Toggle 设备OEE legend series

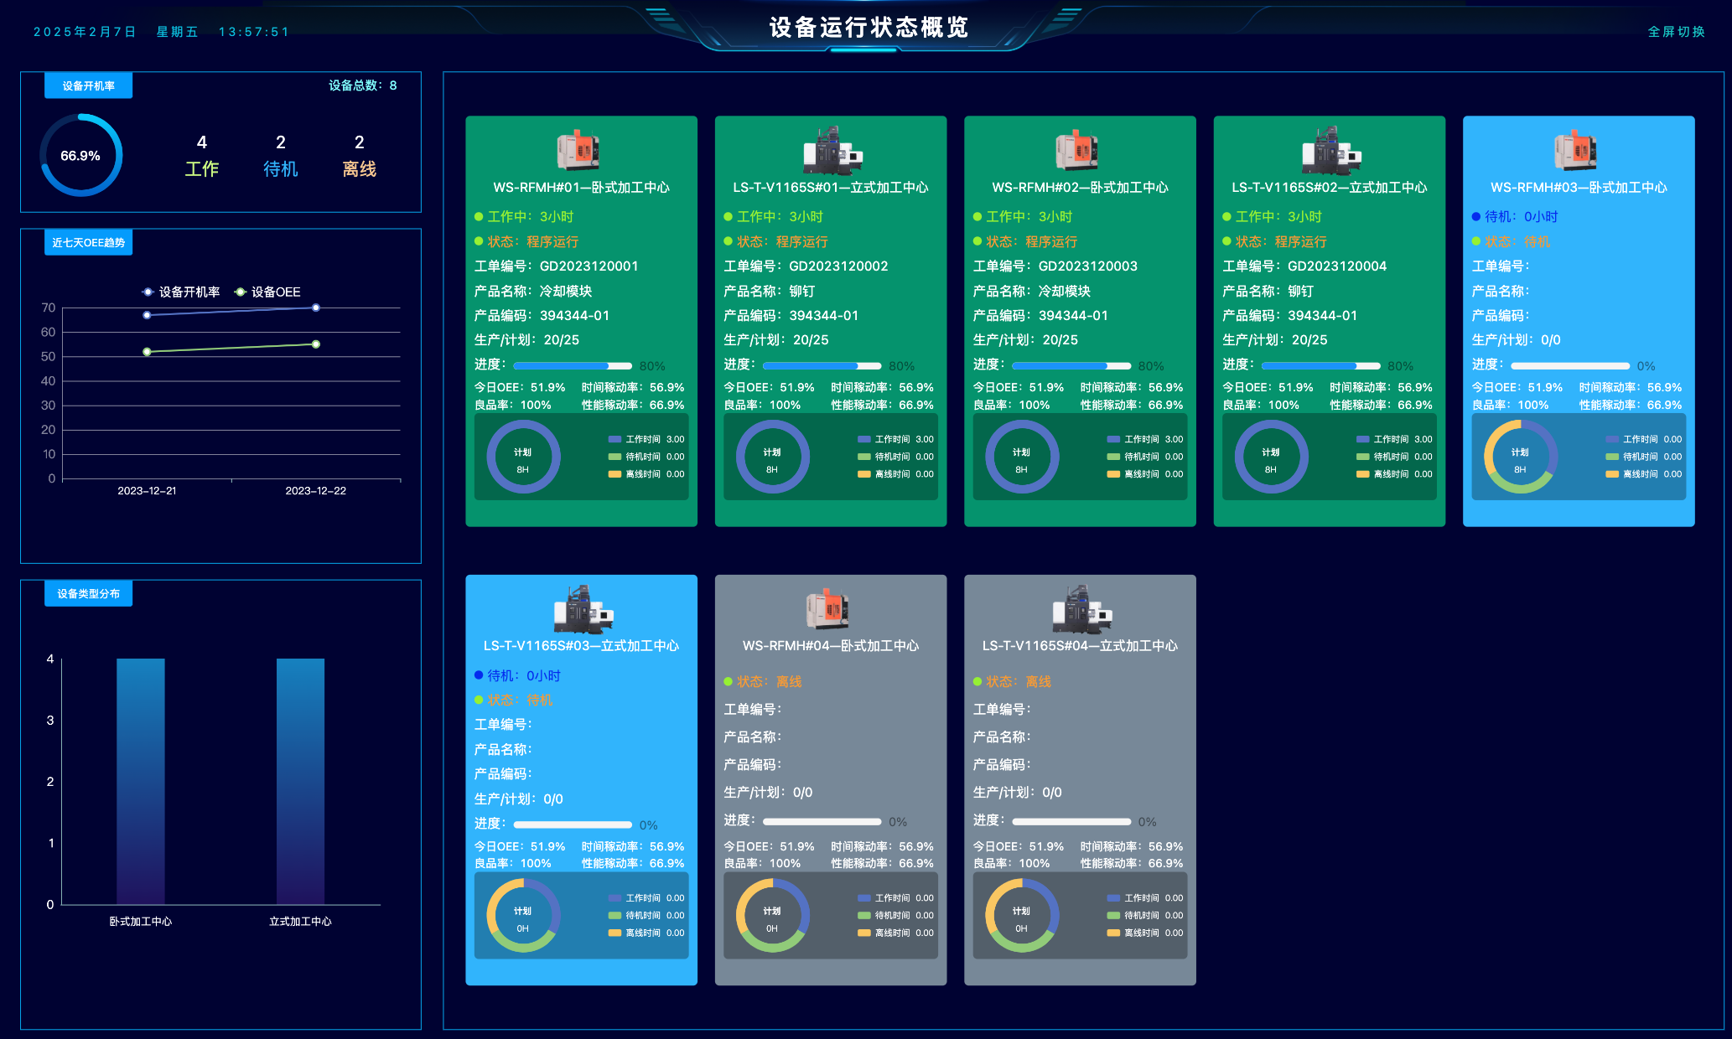point(267,292)
